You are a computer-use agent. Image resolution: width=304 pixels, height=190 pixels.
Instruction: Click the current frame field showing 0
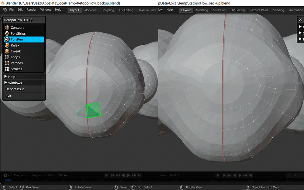tap(295, 175)
